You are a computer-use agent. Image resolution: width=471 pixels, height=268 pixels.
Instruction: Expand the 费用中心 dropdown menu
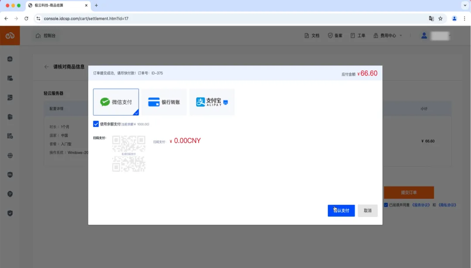[388, 35]
